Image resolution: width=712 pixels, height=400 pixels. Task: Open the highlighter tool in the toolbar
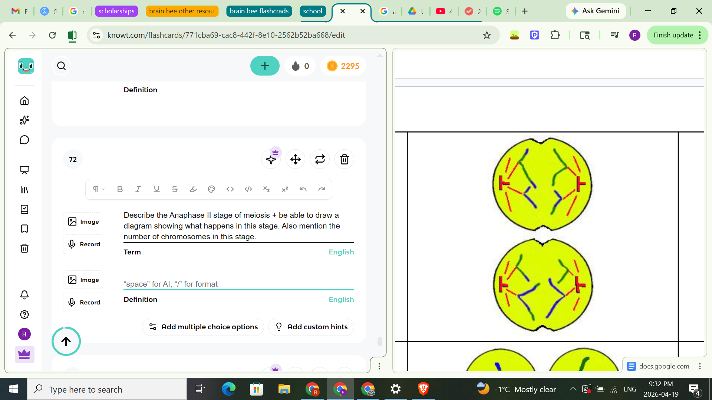tap(193, 189)
